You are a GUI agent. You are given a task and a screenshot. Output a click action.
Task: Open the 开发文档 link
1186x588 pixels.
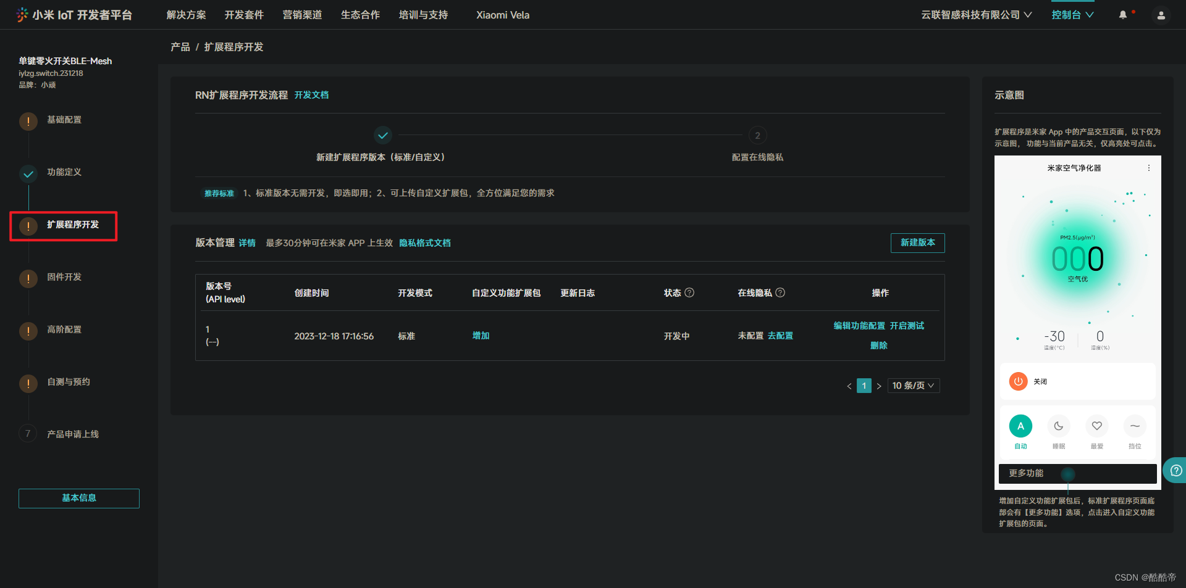[311, 95]
